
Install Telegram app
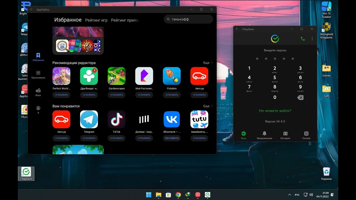[89, 138]
